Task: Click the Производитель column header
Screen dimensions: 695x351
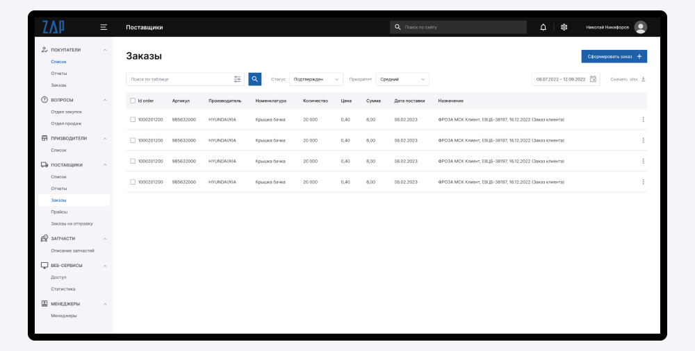Action: [225, 101]
